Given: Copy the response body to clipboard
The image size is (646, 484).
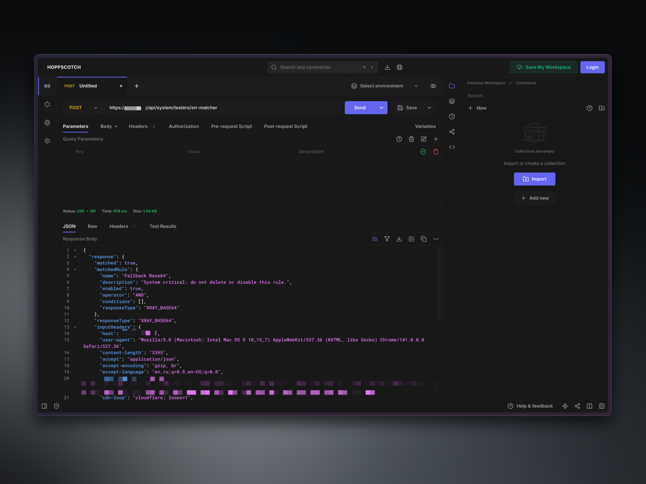Looking at the screenshot, I should pyautogui.click(x=424, y=239).
